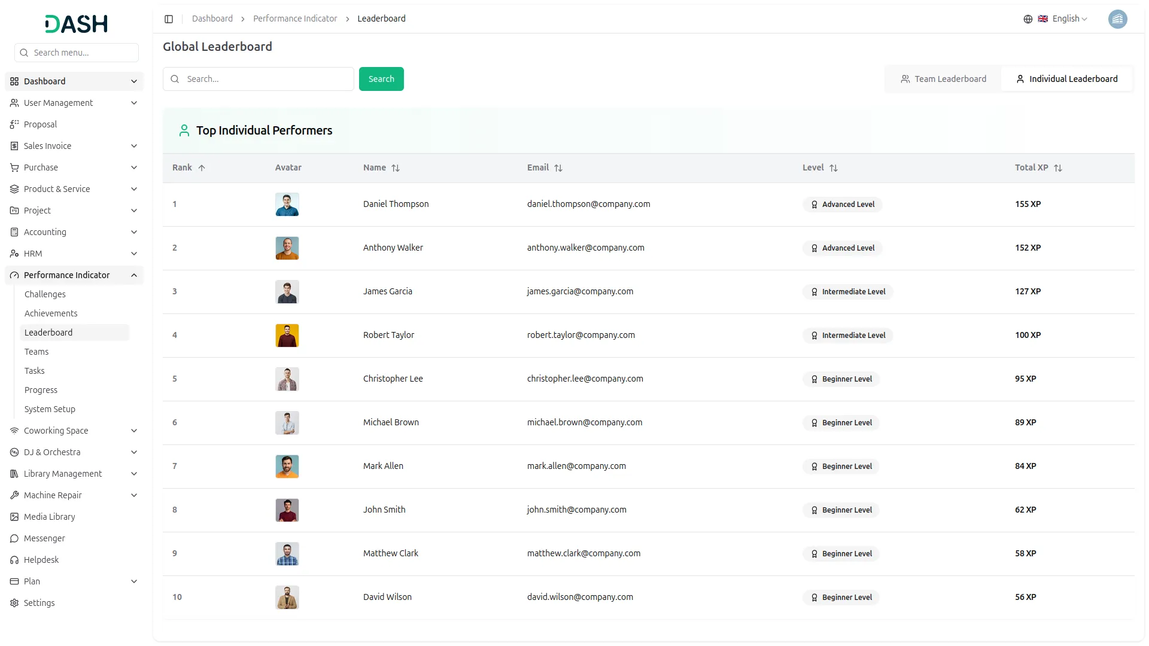Viewport: 1149px width, 646px height.
Task: Collapse the Performance Indicator menu
Action: pos(134,275)
